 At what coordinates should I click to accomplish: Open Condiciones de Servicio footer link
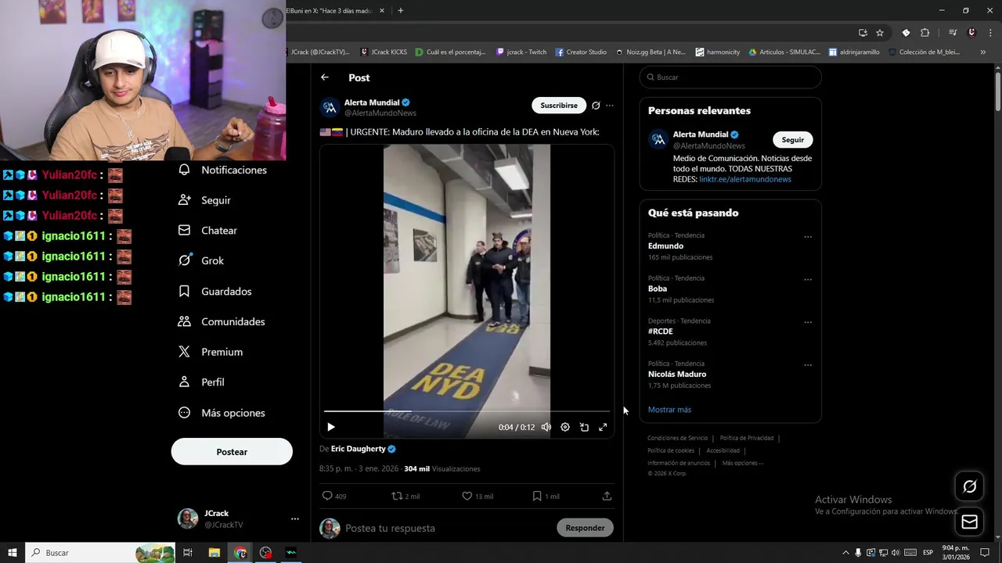(677, 438)
